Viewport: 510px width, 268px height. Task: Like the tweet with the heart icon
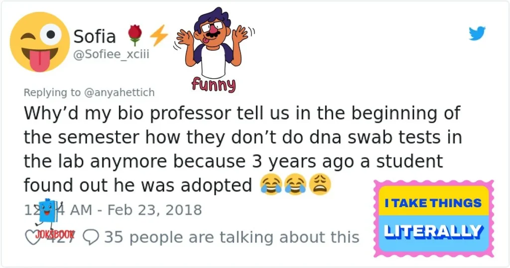(32, 237)
